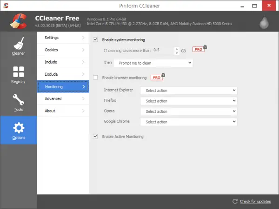The width and height of the screenshot is (279, 209).
Task: Toggle Enable system monitoring checkbox
Action: coord(95,39)
